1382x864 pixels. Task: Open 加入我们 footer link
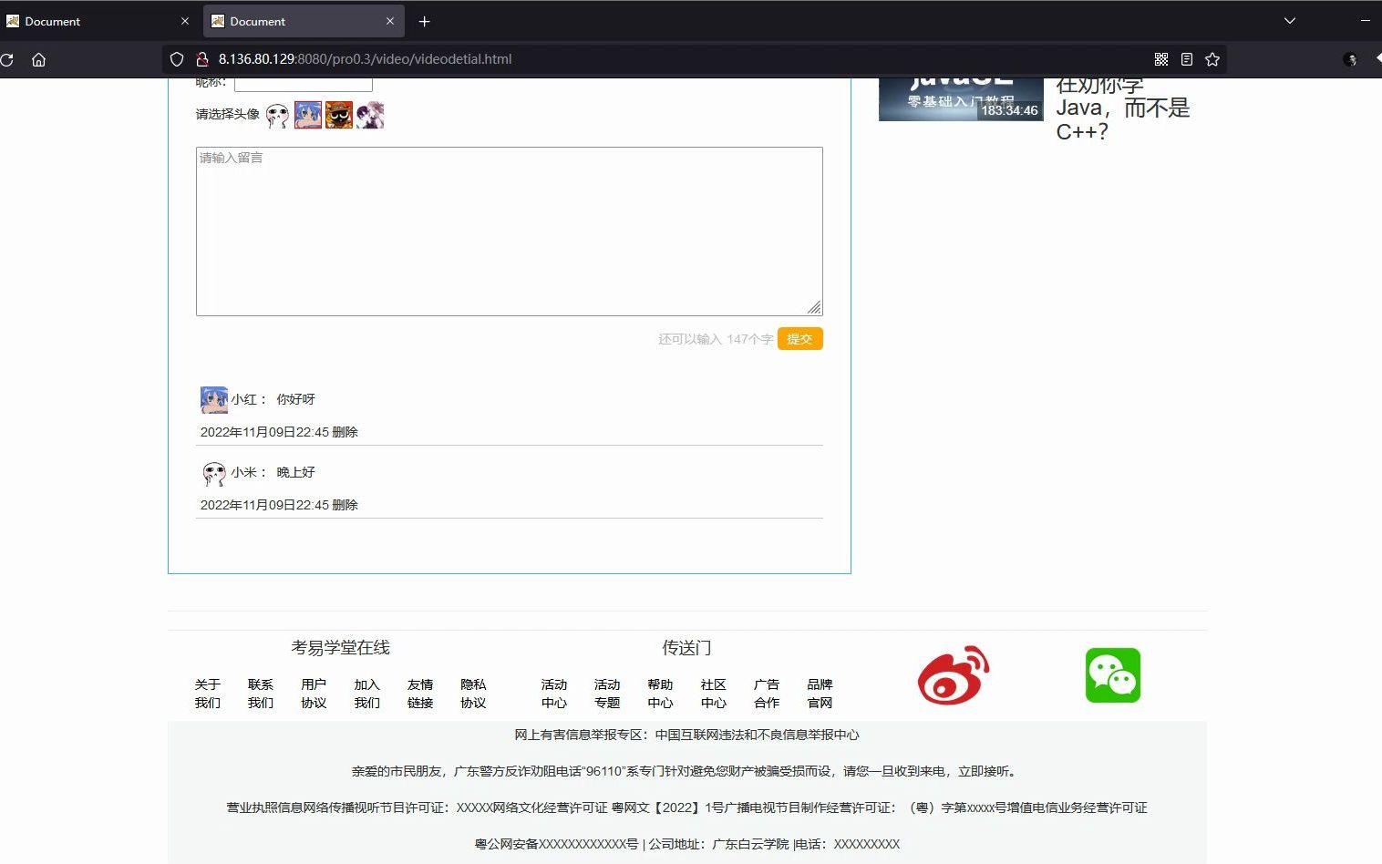tap(367, 694)
